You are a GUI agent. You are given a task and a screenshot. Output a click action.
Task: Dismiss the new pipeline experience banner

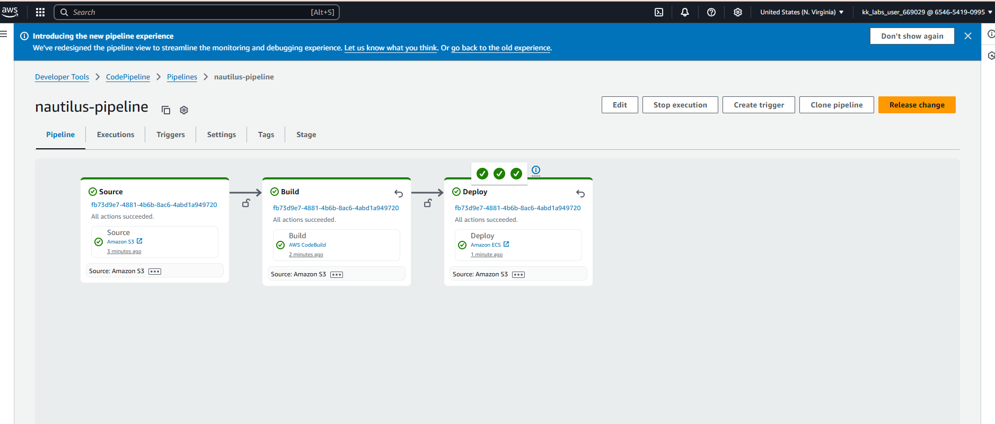968,36
